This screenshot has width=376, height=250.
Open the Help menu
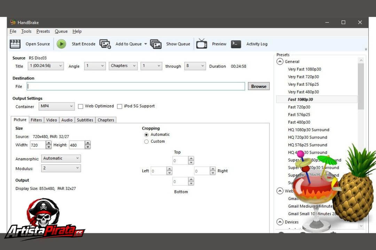pos(77,31)
